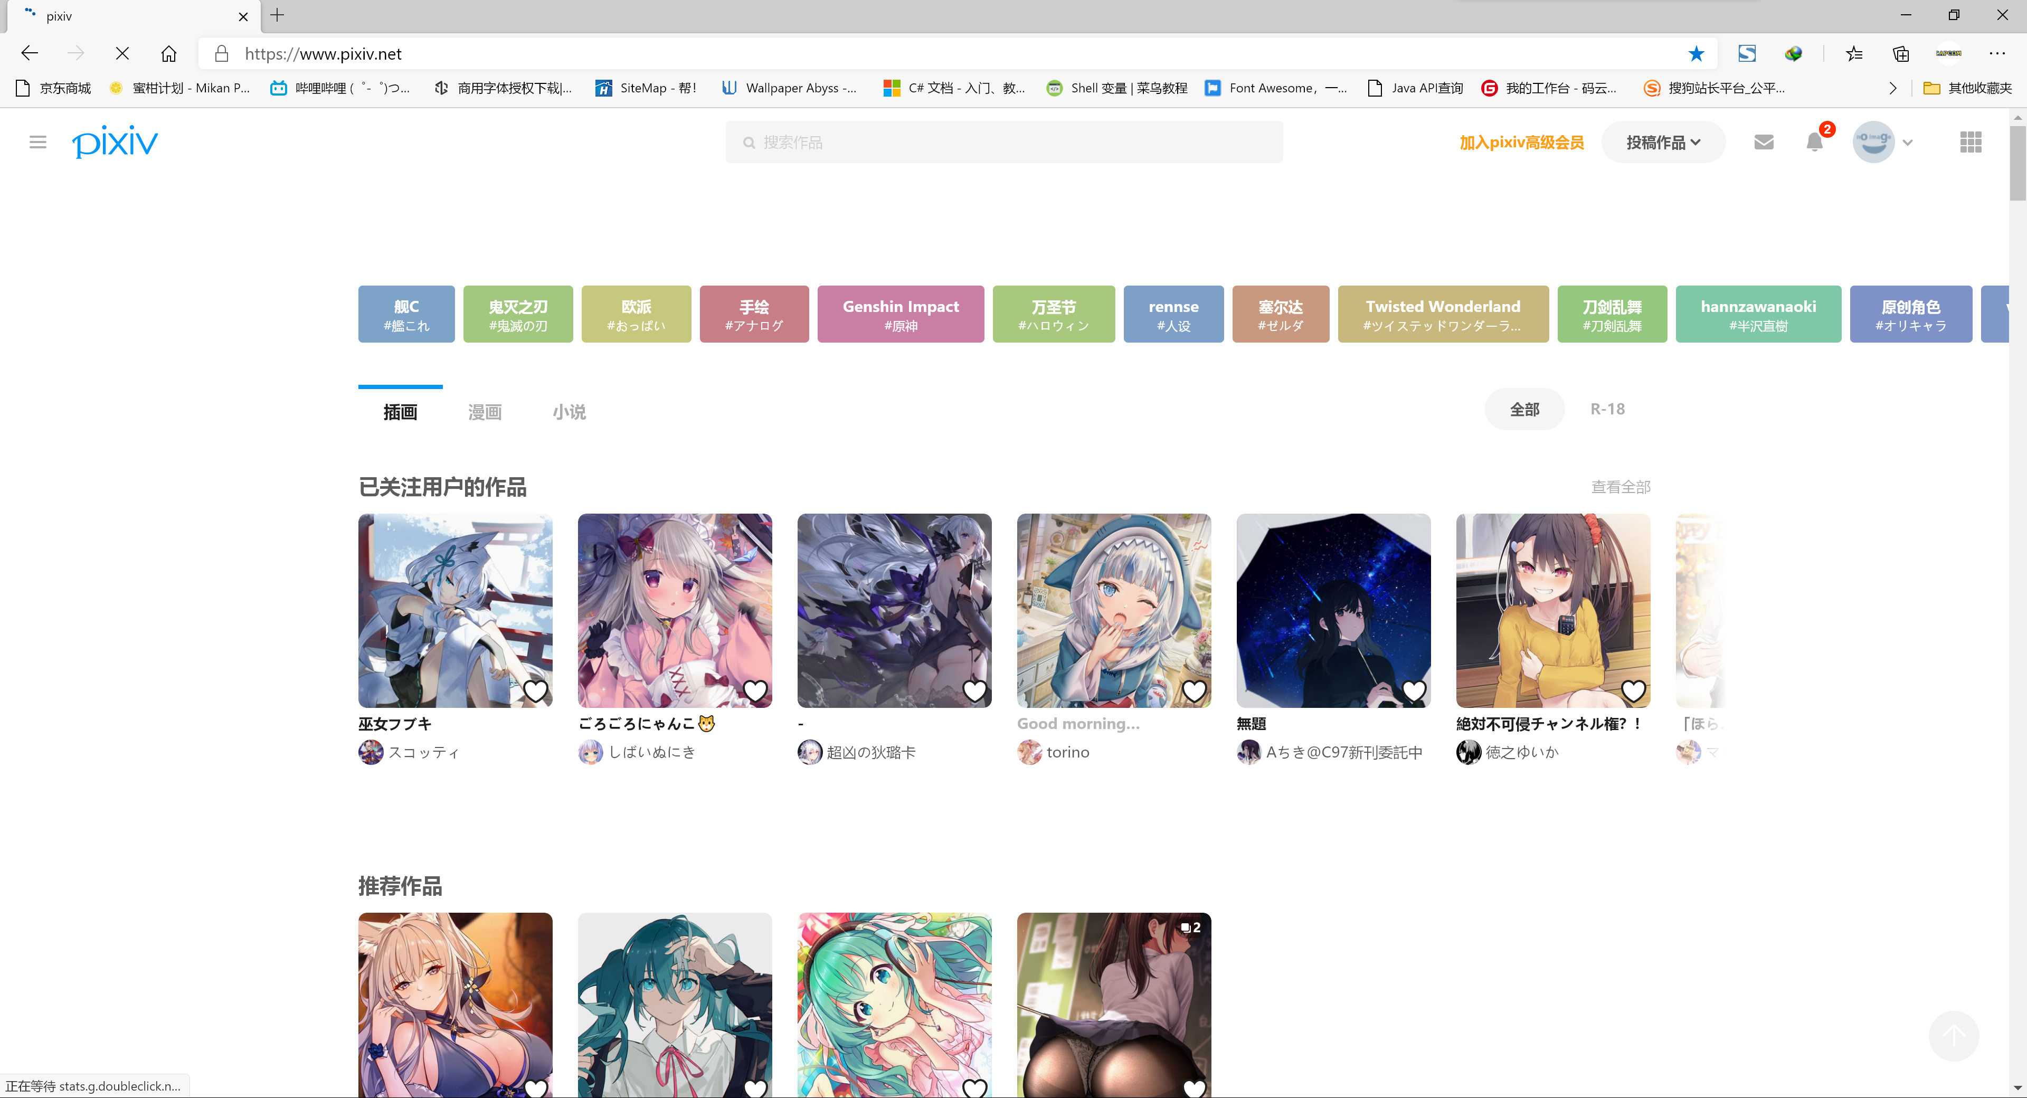Viewport: 2027px width, 1098px height.
Task: Like the 無題 artwork heart
Action: 1413,690
